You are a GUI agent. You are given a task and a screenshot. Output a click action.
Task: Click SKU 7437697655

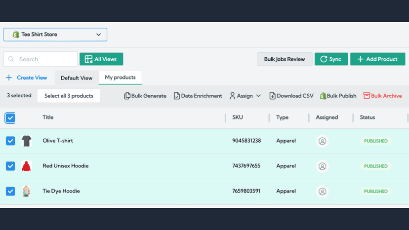246,166
